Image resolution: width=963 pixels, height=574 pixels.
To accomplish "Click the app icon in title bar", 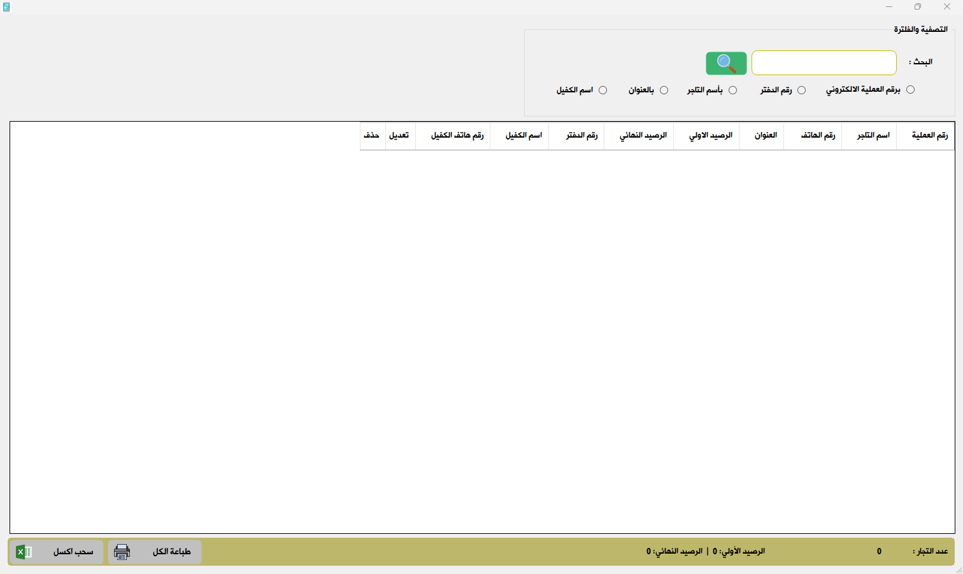I will pos(6,7).
